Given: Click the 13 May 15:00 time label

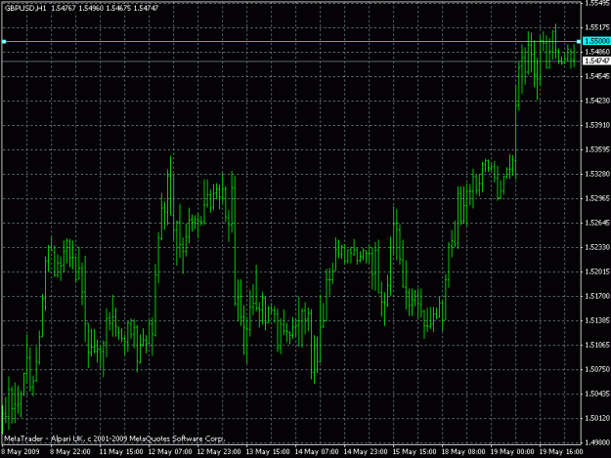Looking at the screenshot, I should click(268, 451).
